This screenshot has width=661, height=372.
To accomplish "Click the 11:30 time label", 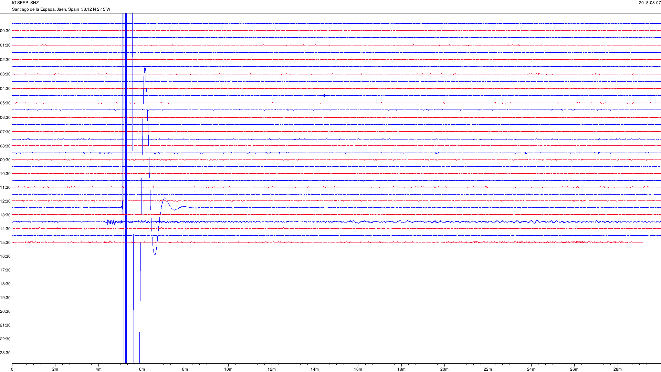I will 5,187.
